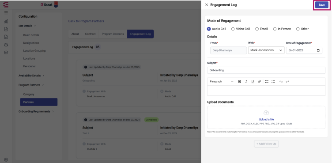Click the From field showing Darp Dhameliya
Screen dimensions: 332x163
tap(228, 50)
